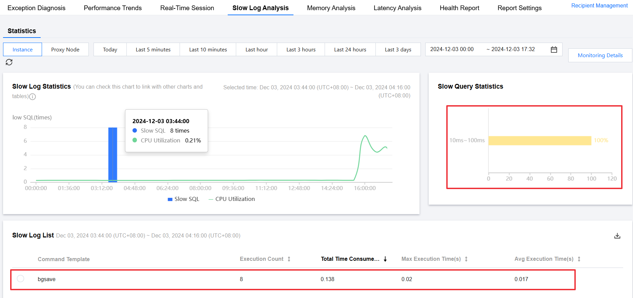Viewport: 633px width, 298px height.
Task: Open Memory Analysis tab
Action: [331, 8]
